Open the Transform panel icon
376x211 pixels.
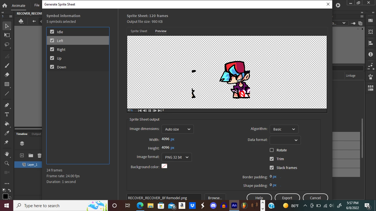[370, 32]
